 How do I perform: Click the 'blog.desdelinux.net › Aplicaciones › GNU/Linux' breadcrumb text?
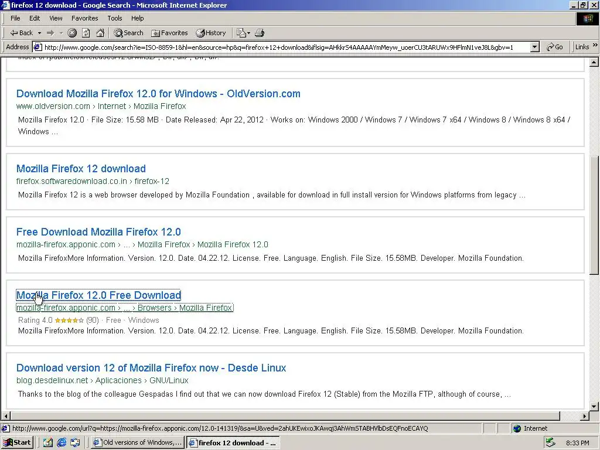point(102,380)
